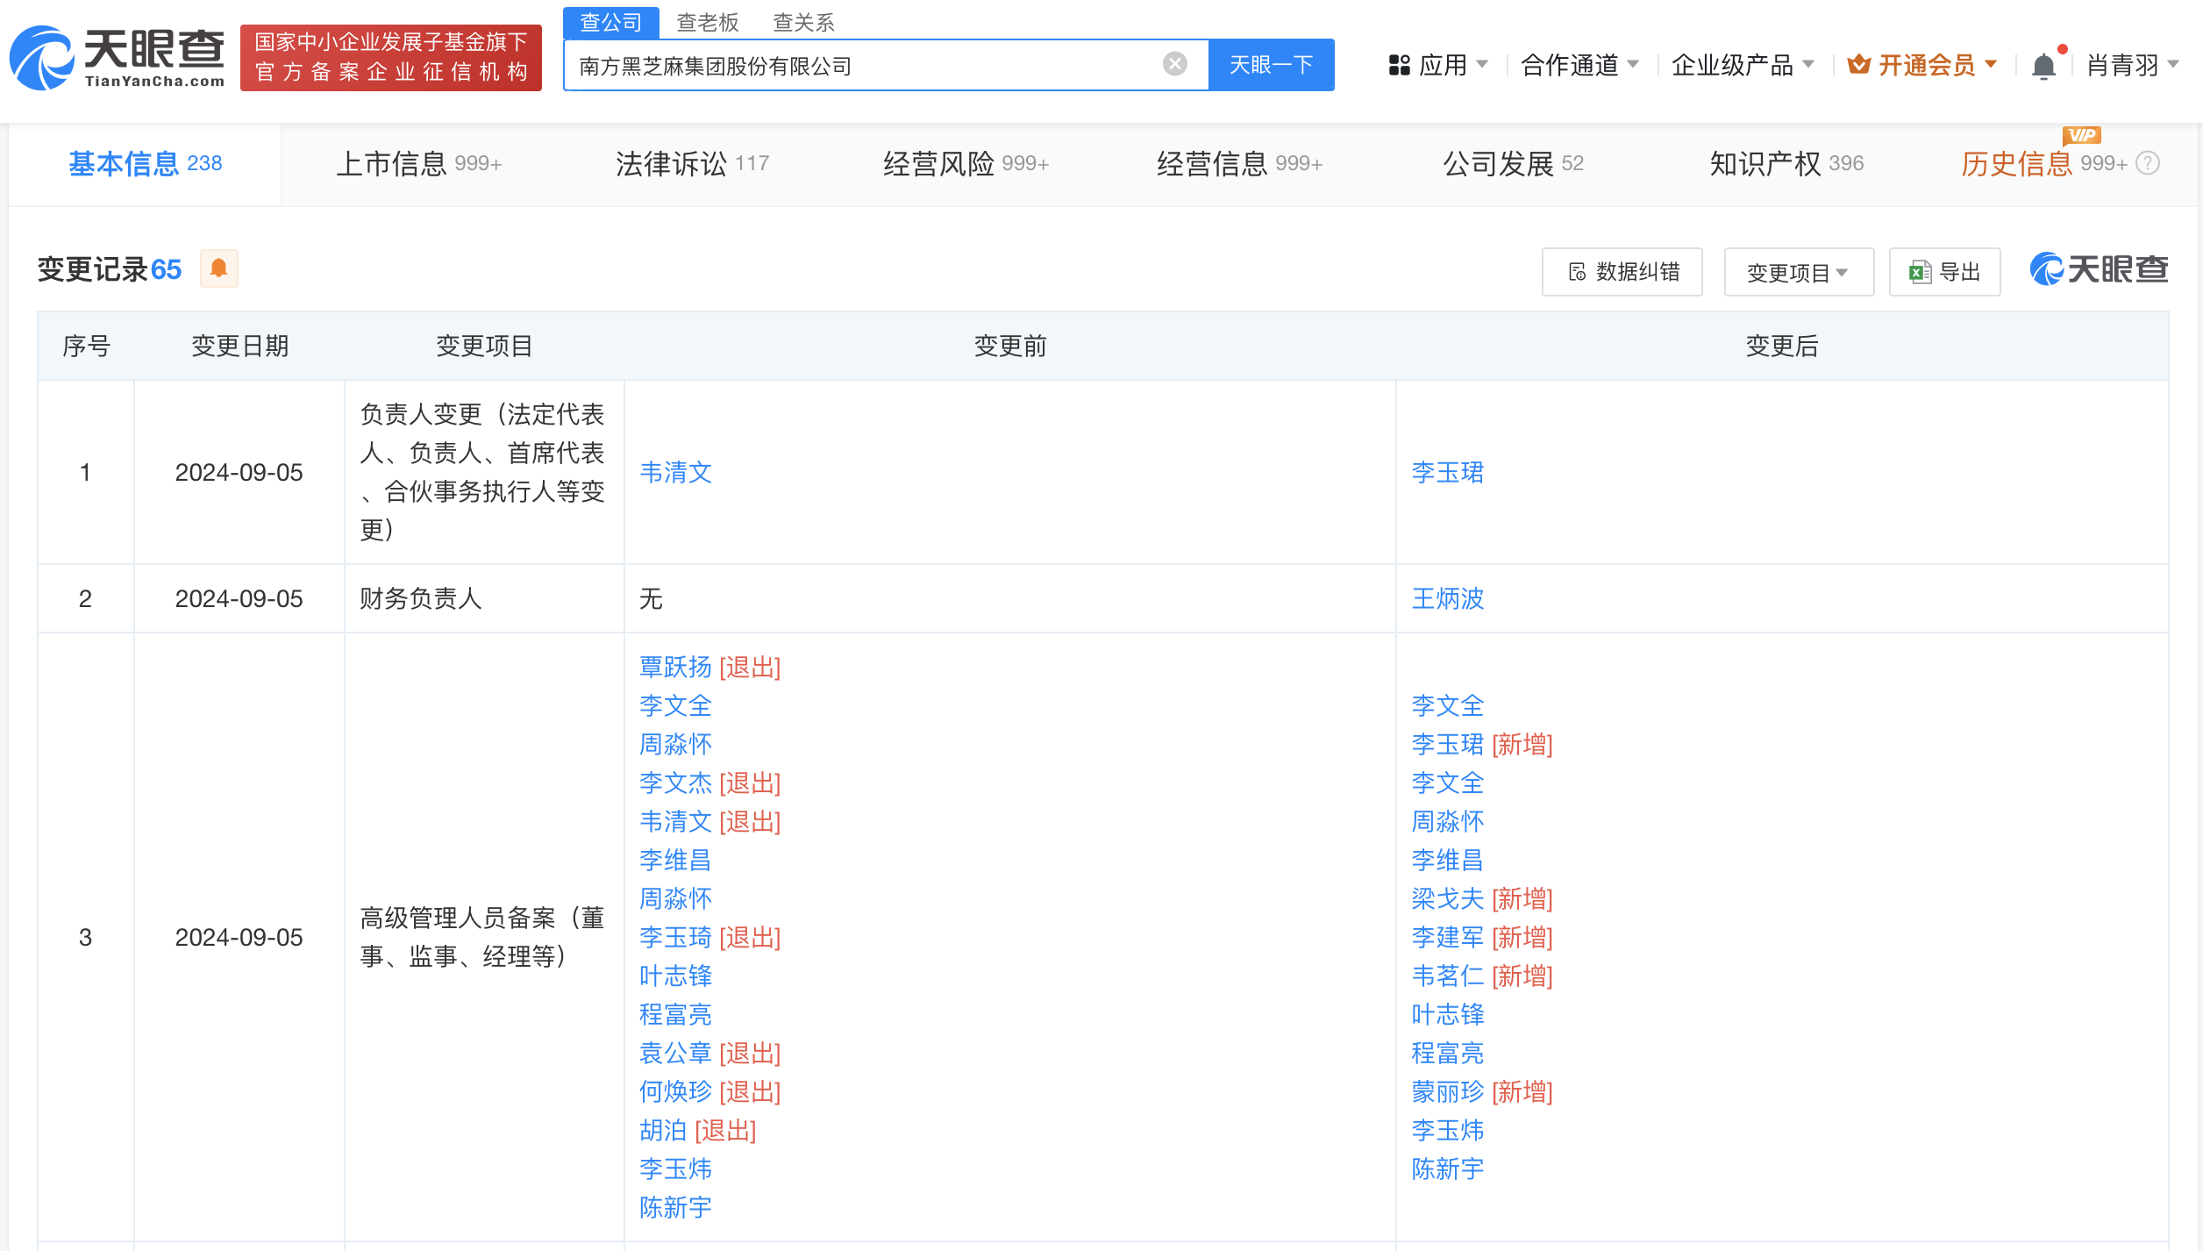Switch to the 查老板 search tab
This screenshot has height=1251, width=2203.
[707, 21]
